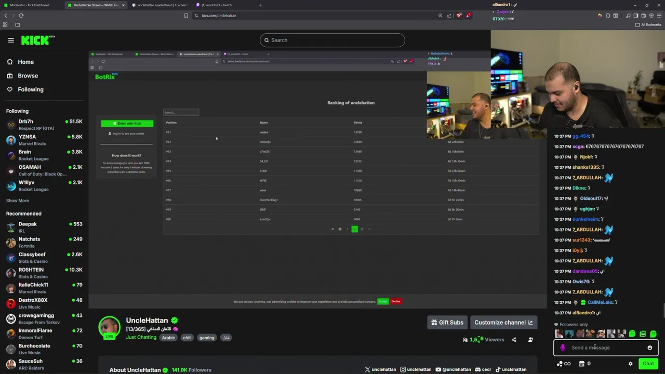Switch to Moderator - Kick Dashboard tab
The image size is (665, 374).
[x=31, y=5]
